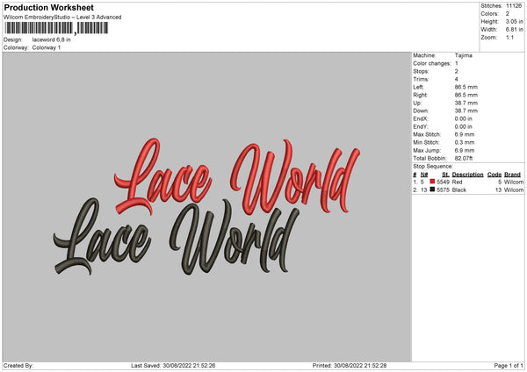Click stitch count 5549 in Red row
Image resolution: width=527 pixels, height=372 pixels.
443,182
